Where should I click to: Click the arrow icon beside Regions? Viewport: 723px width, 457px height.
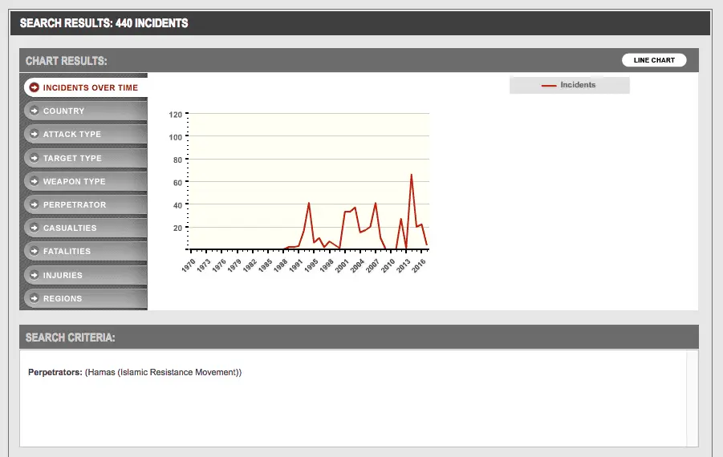point(35,298)
